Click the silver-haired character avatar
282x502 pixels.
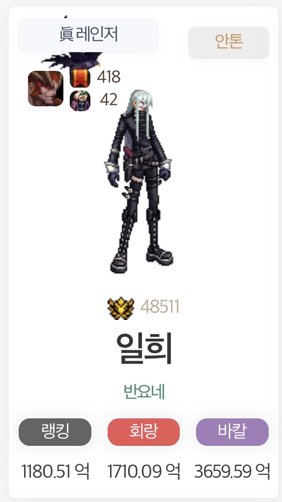point(139,181)
